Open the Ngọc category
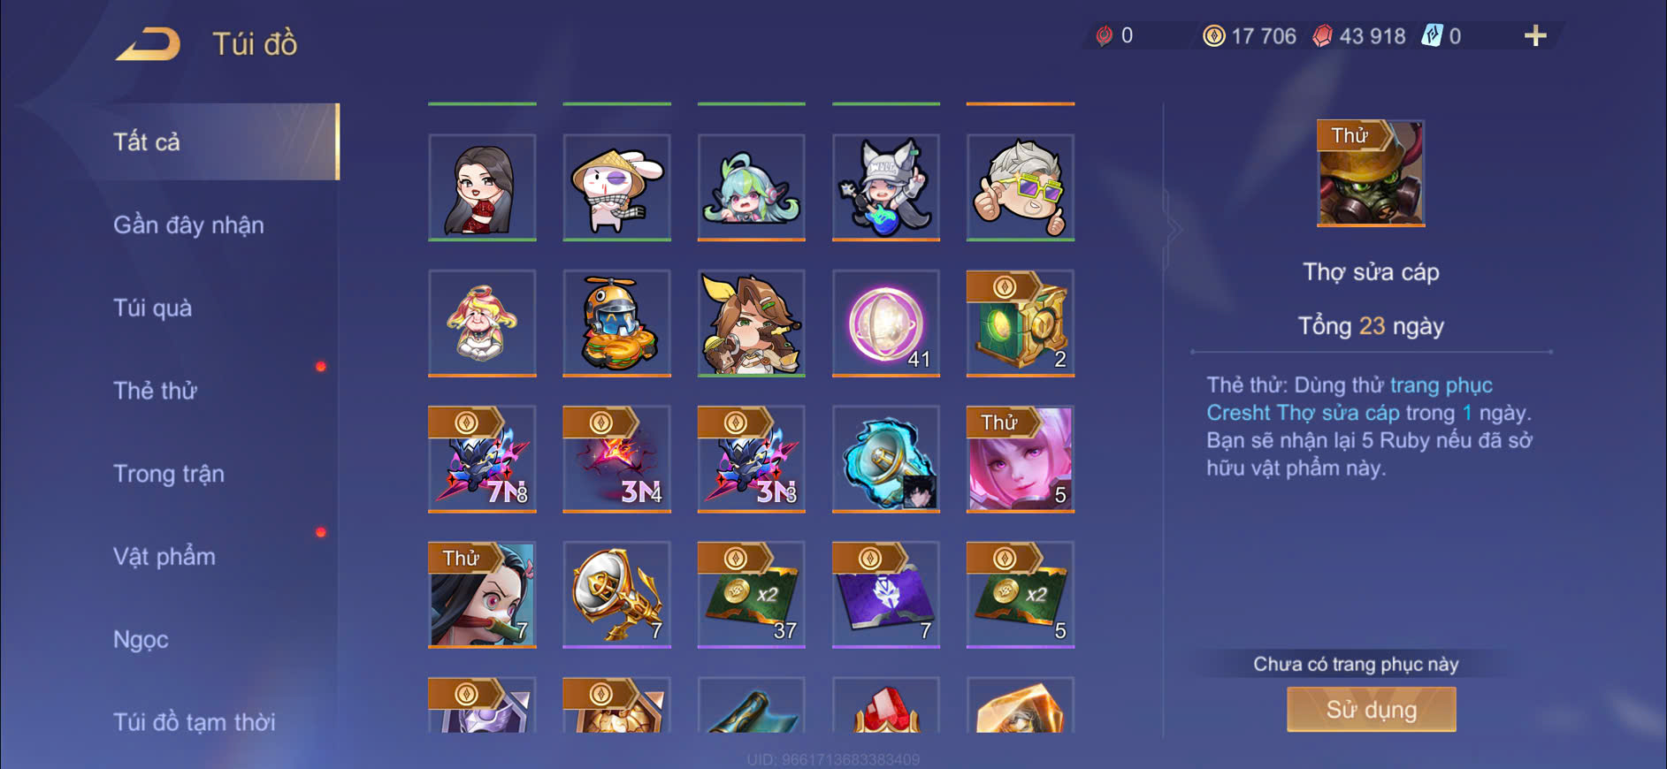 pyautogui.click(x=141, y=639)
